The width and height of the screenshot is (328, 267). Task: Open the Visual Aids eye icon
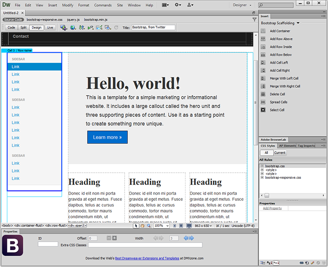[108, 28]
